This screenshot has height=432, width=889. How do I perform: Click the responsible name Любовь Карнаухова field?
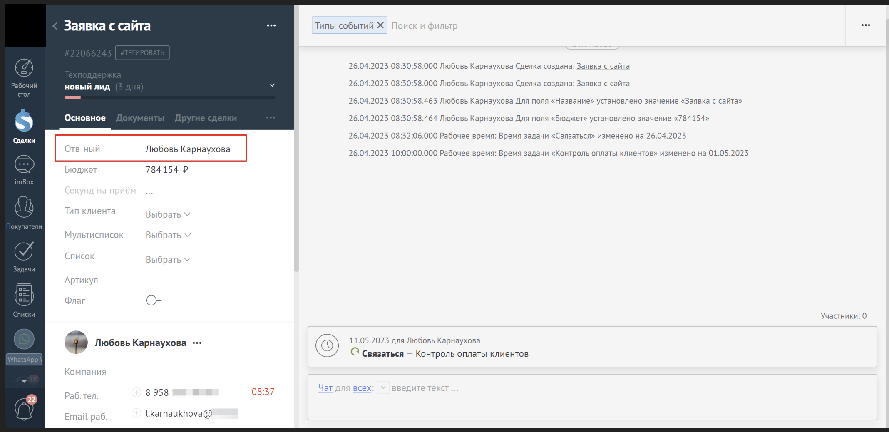(188, 149)
